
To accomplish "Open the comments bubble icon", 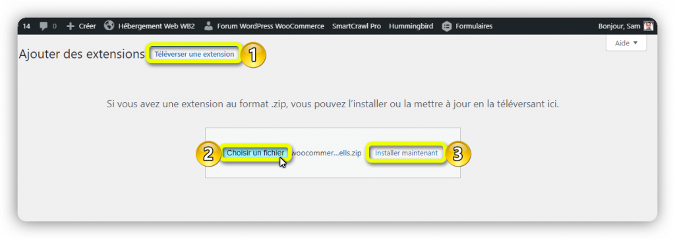I will click(44, 26).
